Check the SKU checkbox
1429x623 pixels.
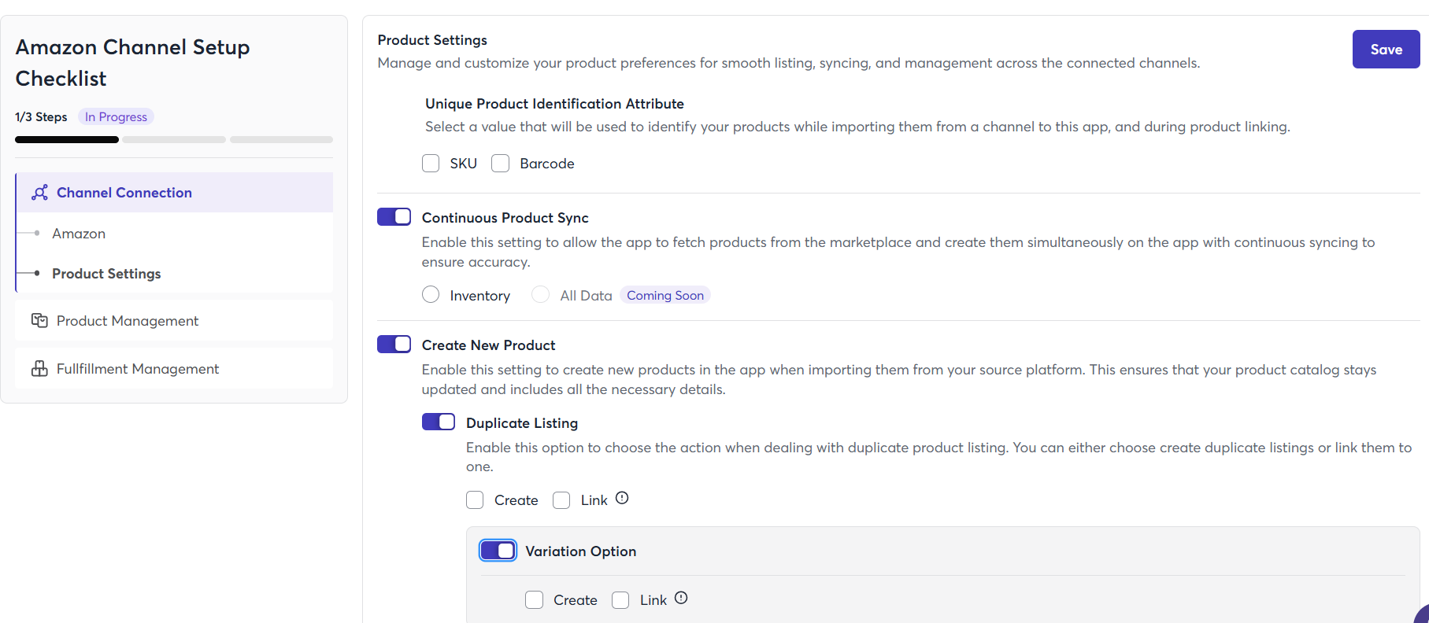431,164
